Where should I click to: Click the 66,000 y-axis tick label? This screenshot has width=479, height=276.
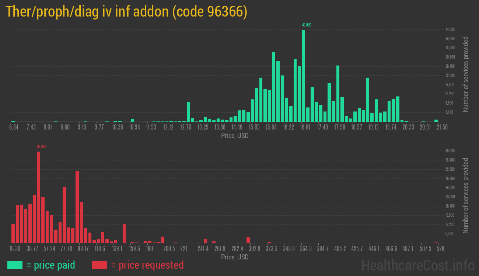(x=450, y=151)
